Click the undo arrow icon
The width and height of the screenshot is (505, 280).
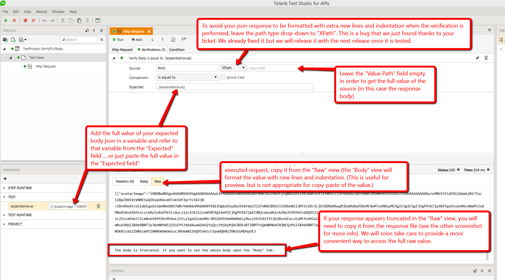click(x=44, y=20)
